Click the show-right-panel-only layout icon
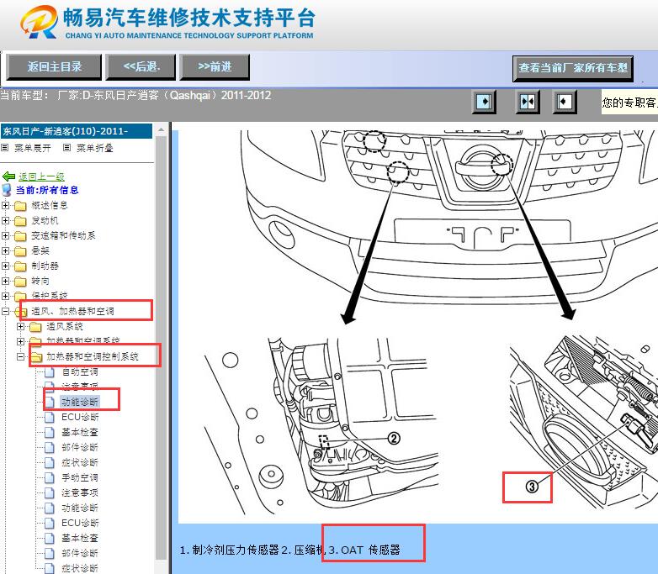Screen dimensions: 658x574 pyautogui.click(x=564, y=102)
